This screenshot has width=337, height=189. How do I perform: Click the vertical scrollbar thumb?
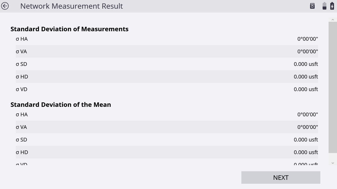(x=333, y=87)
